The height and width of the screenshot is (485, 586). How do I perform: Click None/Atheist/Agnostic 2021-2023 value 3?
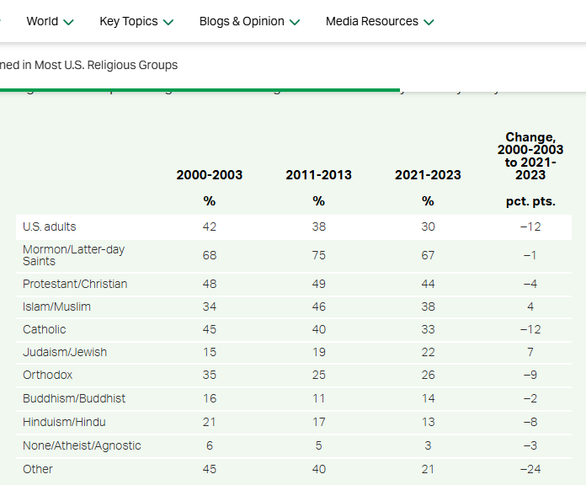click(428, 445)
